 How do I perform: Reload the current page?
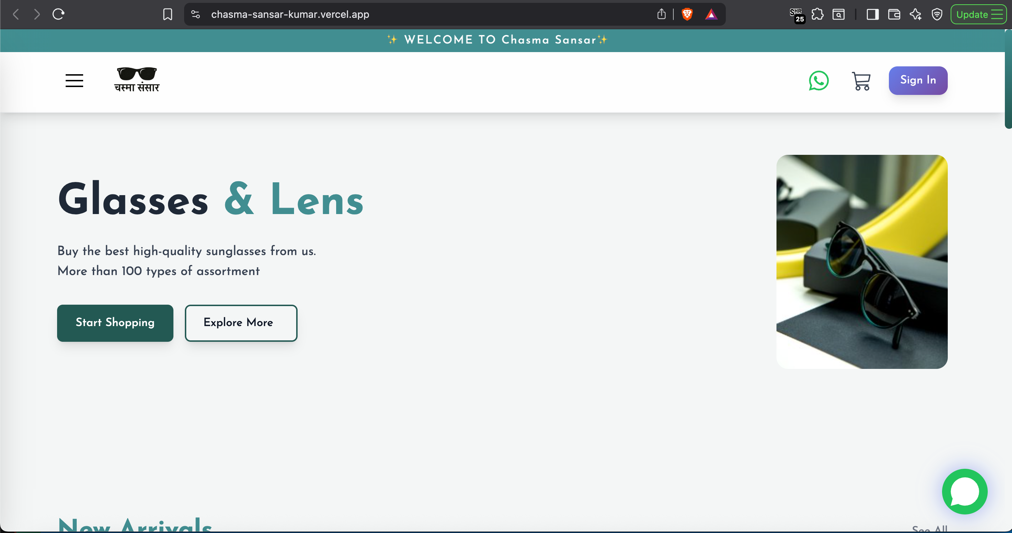click(x=58, y=15)
